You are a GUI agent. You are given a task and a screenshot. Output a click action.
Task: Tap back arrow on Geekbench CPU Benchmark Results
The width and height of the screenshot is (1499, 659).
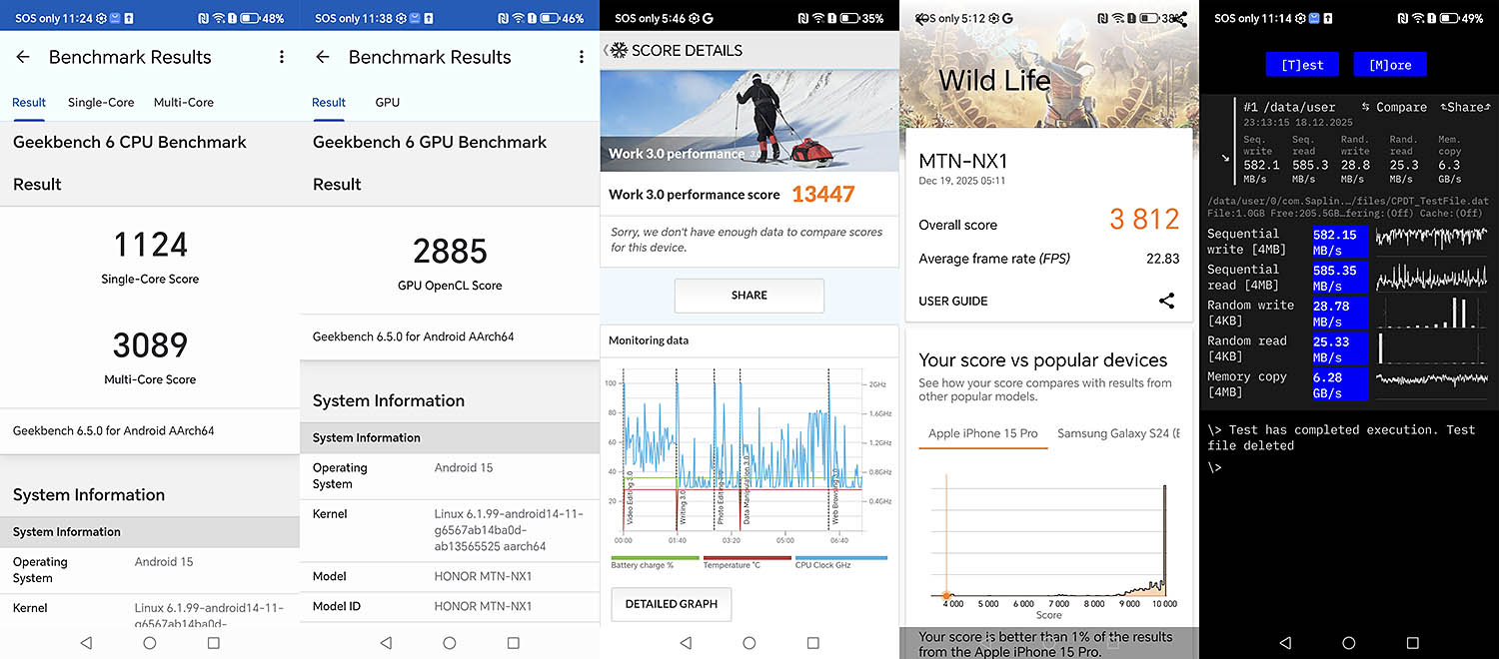(x=23, y=58)
